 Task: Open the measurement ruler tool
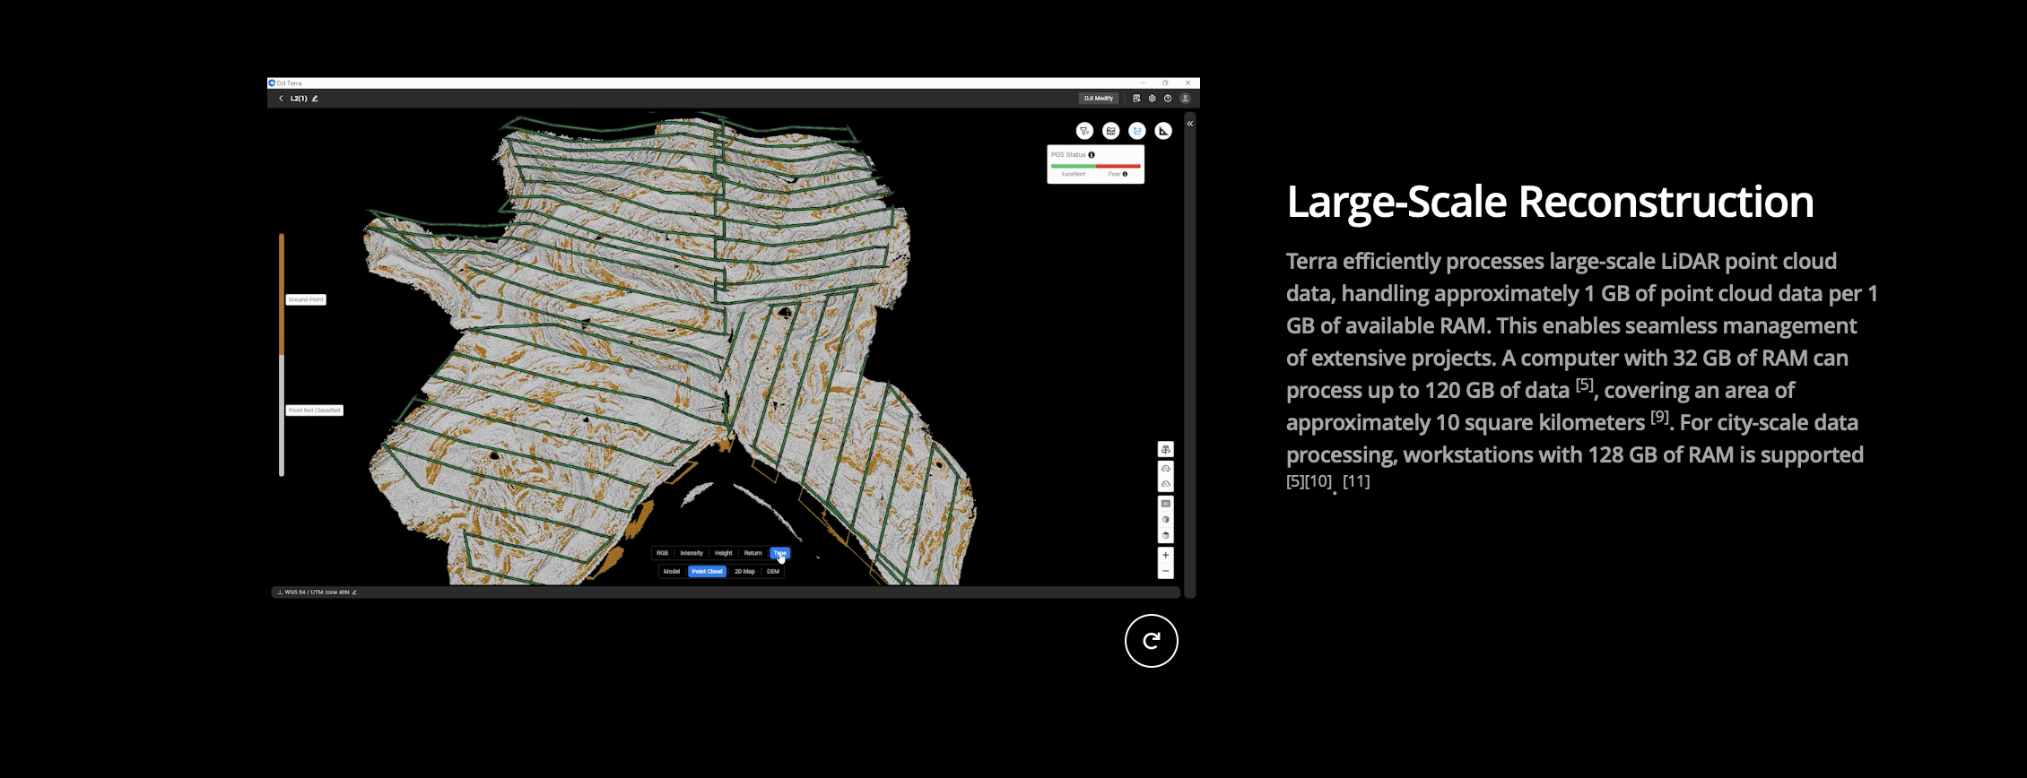(x=1163, y=131)
